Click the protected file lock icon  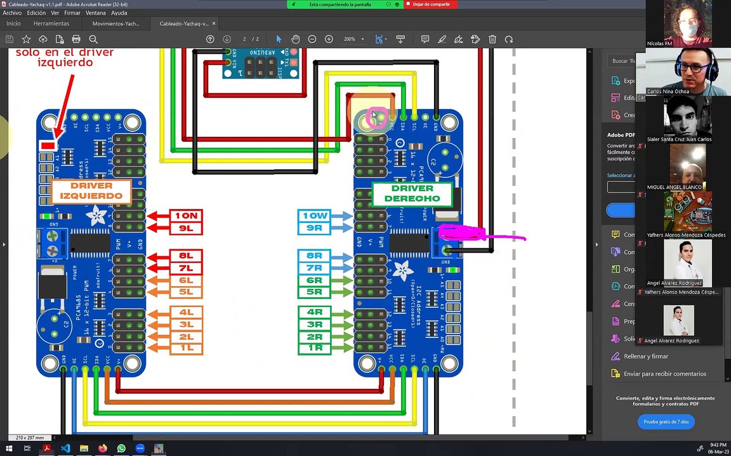[x=60, y=39]
